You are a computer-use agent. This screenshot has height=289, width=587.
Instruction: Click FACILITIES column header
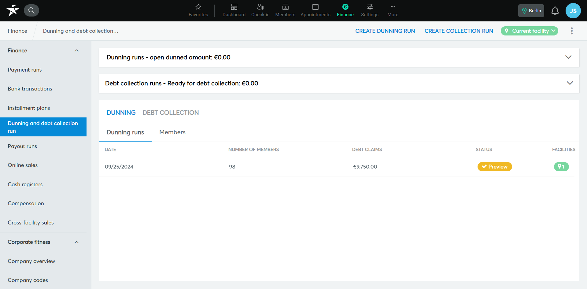[563, 150]
